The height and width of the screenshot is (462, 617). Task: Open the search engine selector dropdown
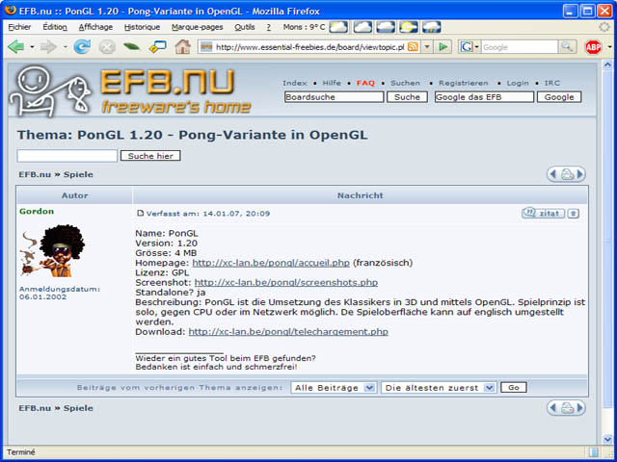(x=477, y=47)
